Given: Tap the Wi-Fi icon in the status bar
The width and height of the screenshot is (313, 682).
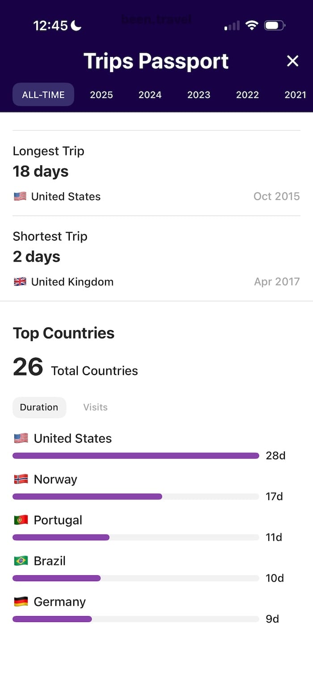Looking at the screenshot, I should pos(252,26).
